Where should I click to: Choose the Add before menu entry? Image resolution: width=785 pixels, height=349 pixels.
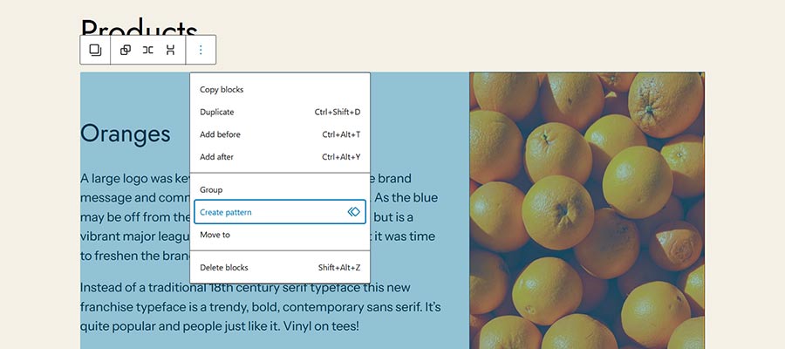click(x=280, y=134)
